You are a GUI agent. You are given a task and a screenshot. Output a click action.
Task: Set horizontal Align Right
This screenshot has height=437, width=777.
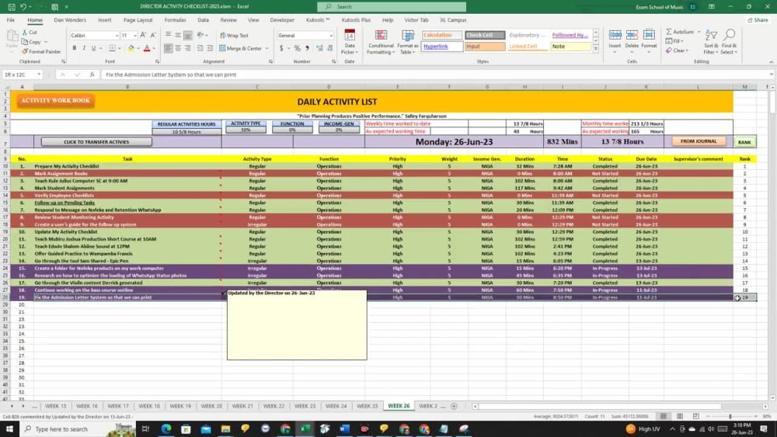(187, 48)
